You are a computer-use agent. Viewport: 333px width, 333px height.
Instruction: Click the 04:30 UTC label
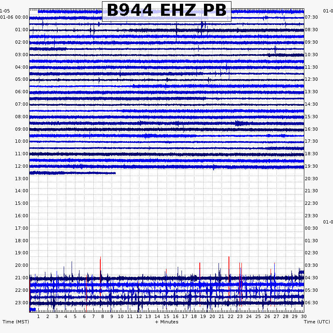[311, 278]
